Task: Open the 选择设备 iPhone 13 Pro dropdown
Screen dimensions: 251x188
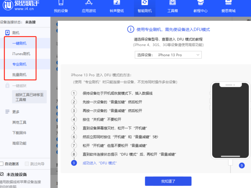Action: click(x=168, y=55)
